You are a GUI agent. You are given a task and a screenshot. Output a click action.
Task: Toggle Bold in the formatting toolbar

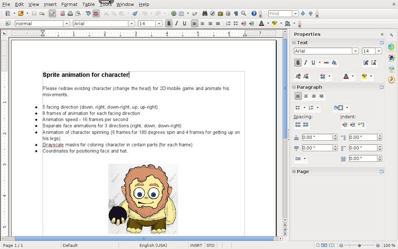tap(169, 24)
